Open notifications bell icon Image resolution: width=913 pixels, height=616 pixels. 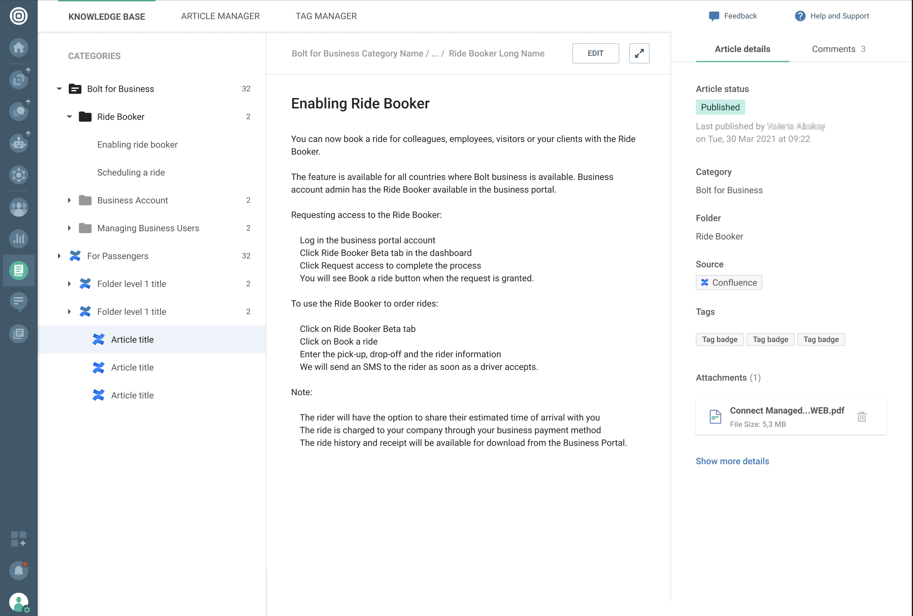click(19, 570)
